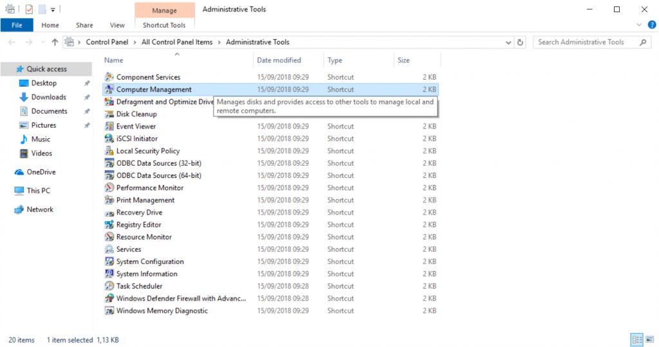Click the Services gear icon

pos(109,249)
